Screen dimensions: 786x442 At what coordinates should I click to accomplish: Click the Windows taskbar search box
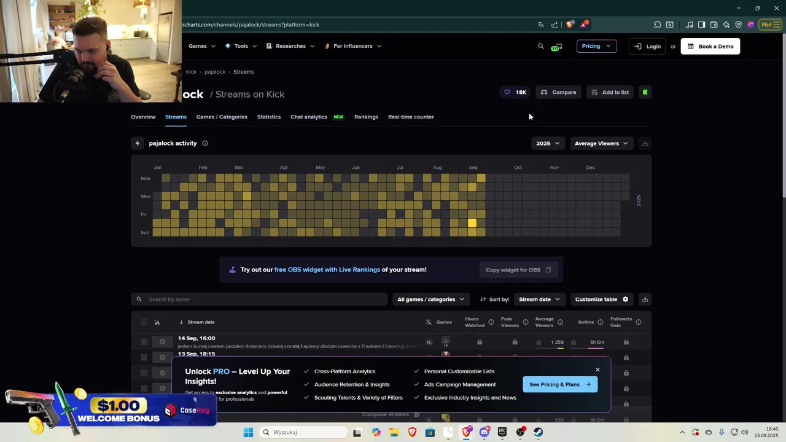303,432
